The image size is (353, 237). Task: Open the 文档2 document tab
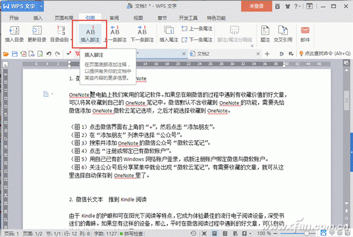(203, 54)
